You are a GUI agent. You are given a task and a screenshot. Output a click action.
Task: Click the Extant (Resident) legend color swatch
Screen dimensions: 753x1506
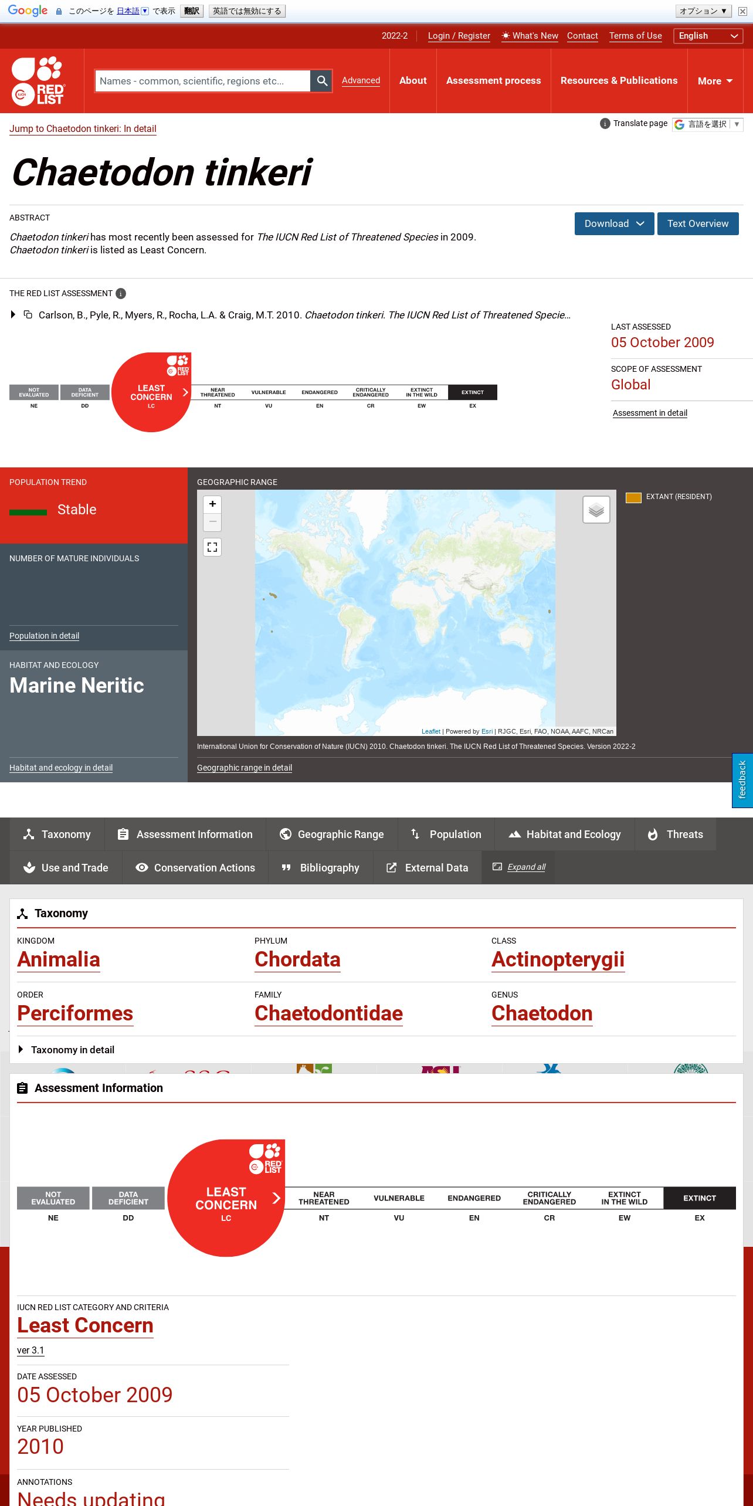tap(633, 497)
